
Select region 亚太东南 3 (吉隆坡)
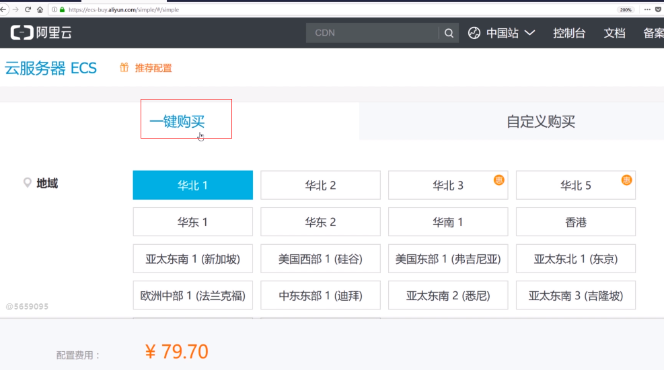576,295
